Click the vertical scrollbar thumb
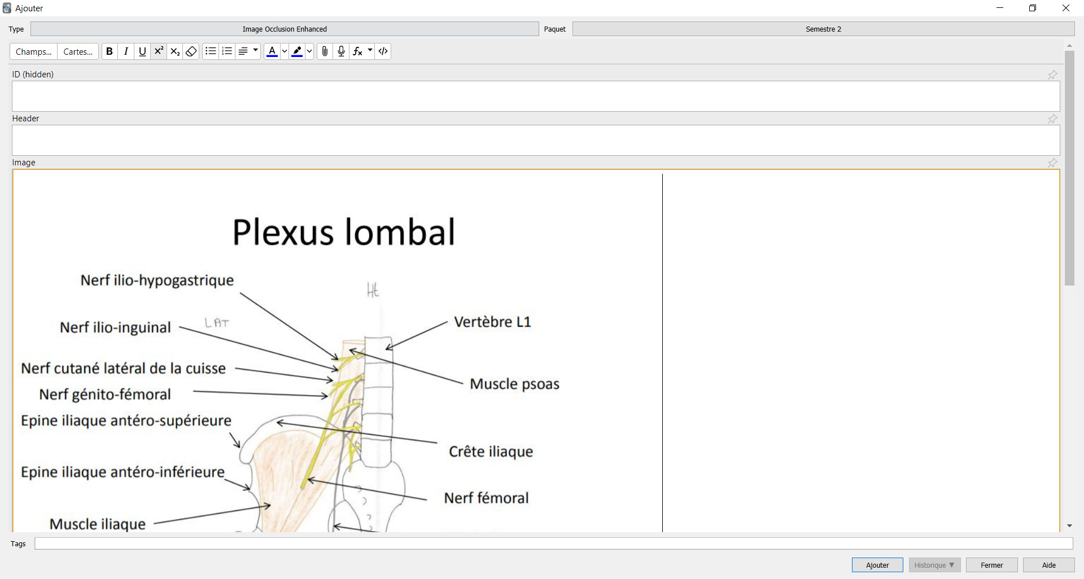The width and height of the screenshot is (1084, 579). [1069, 168]
